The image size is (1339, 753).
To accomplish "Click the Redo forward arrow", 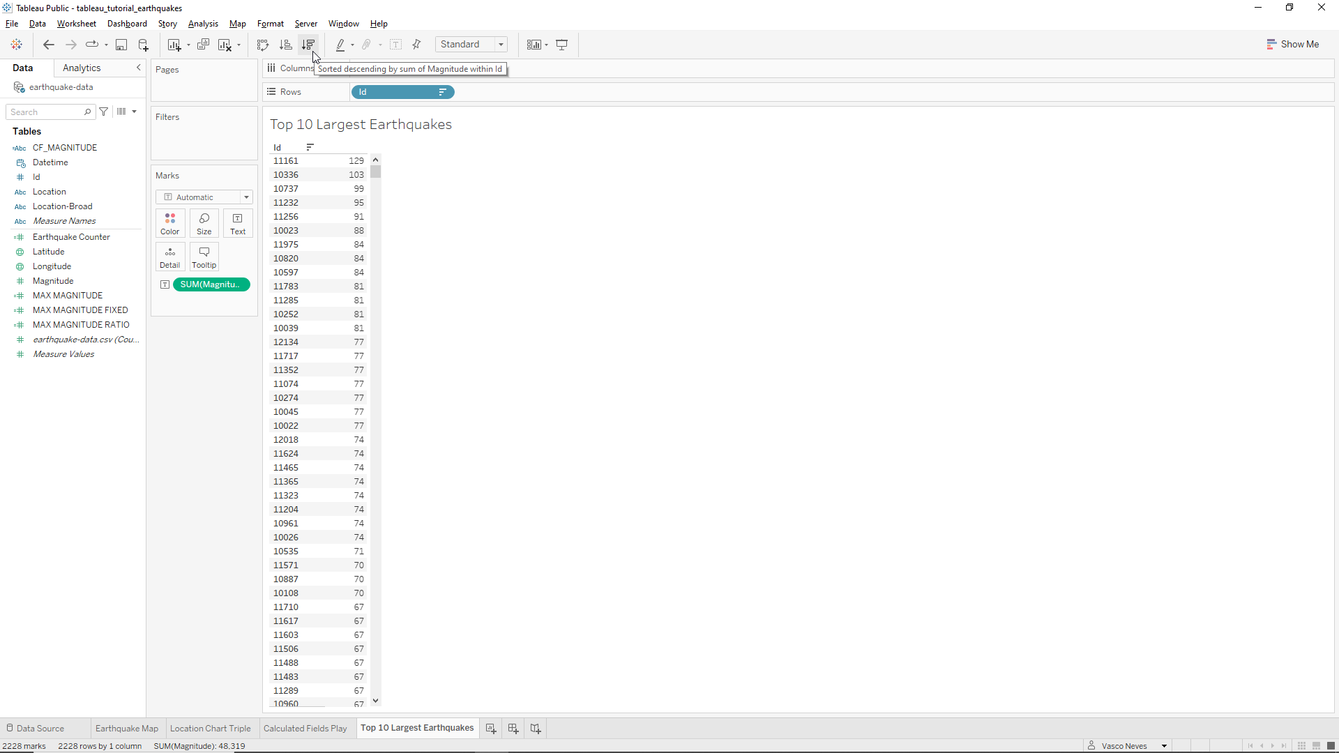I will click(70, 45).
